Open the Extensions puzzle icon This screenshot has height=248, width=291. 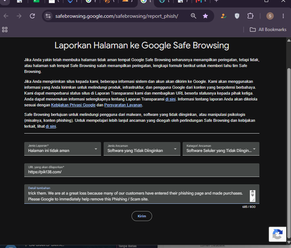click(250, 16)
